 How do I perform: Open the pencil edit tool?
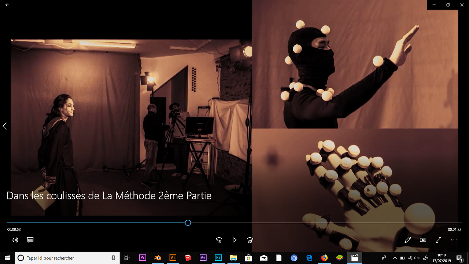tap(407, 240)
